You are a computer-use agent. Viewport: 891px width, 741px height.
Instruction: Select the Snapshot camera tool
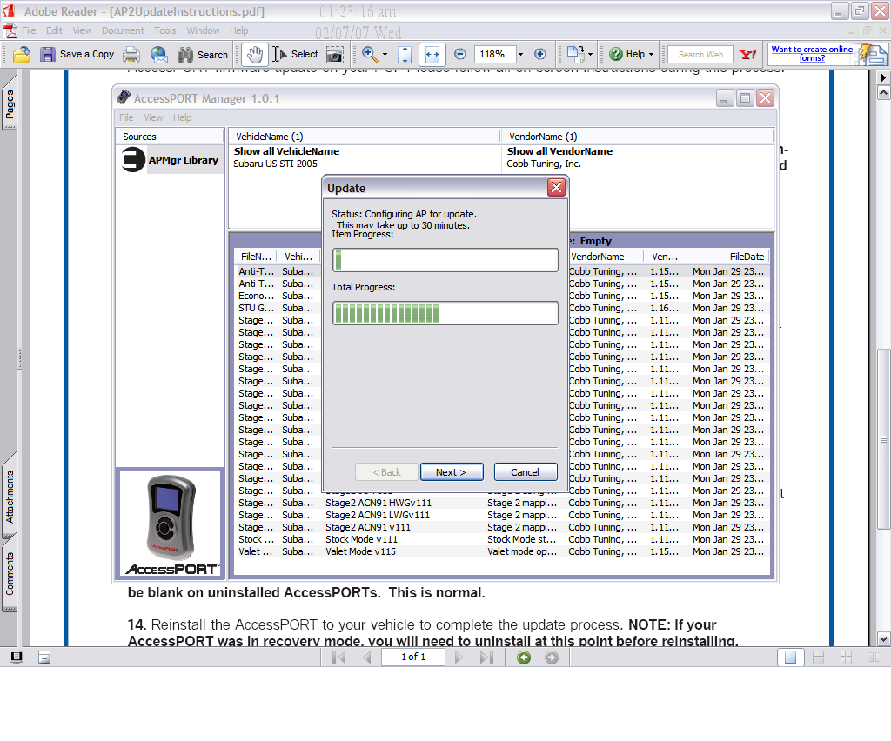335,55
